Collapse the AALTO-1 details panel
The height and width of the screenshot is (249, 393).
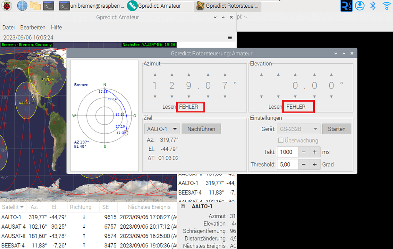[x=183, y=206]
